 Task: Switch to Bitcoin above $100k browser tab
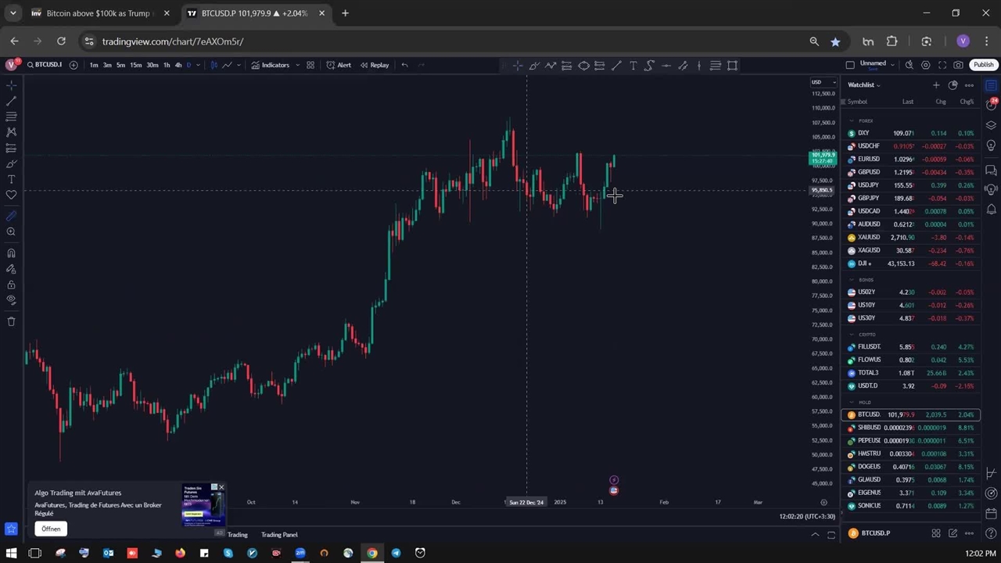click(98, 13)
